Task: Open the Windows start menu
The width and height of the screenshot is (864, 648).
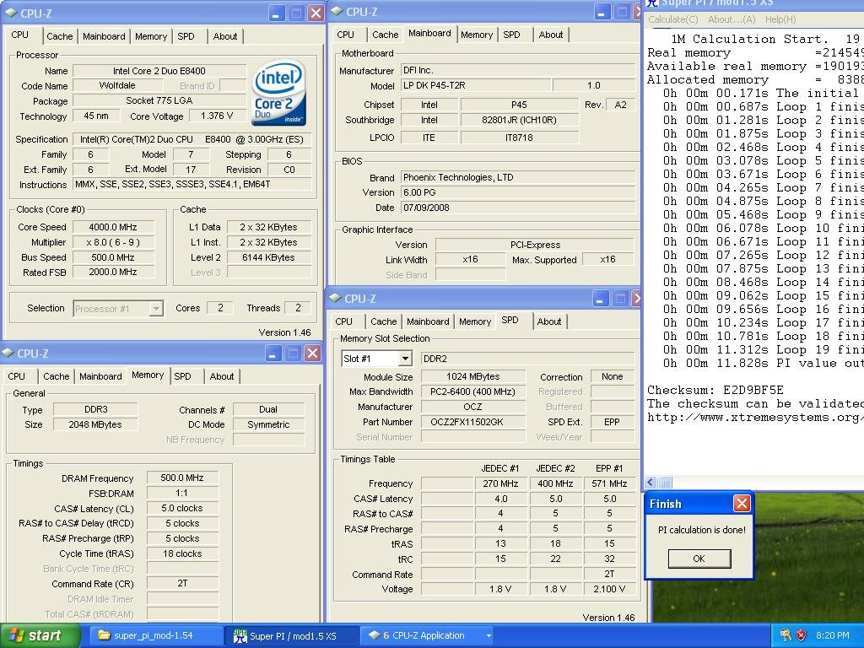Action: (40, 635)
